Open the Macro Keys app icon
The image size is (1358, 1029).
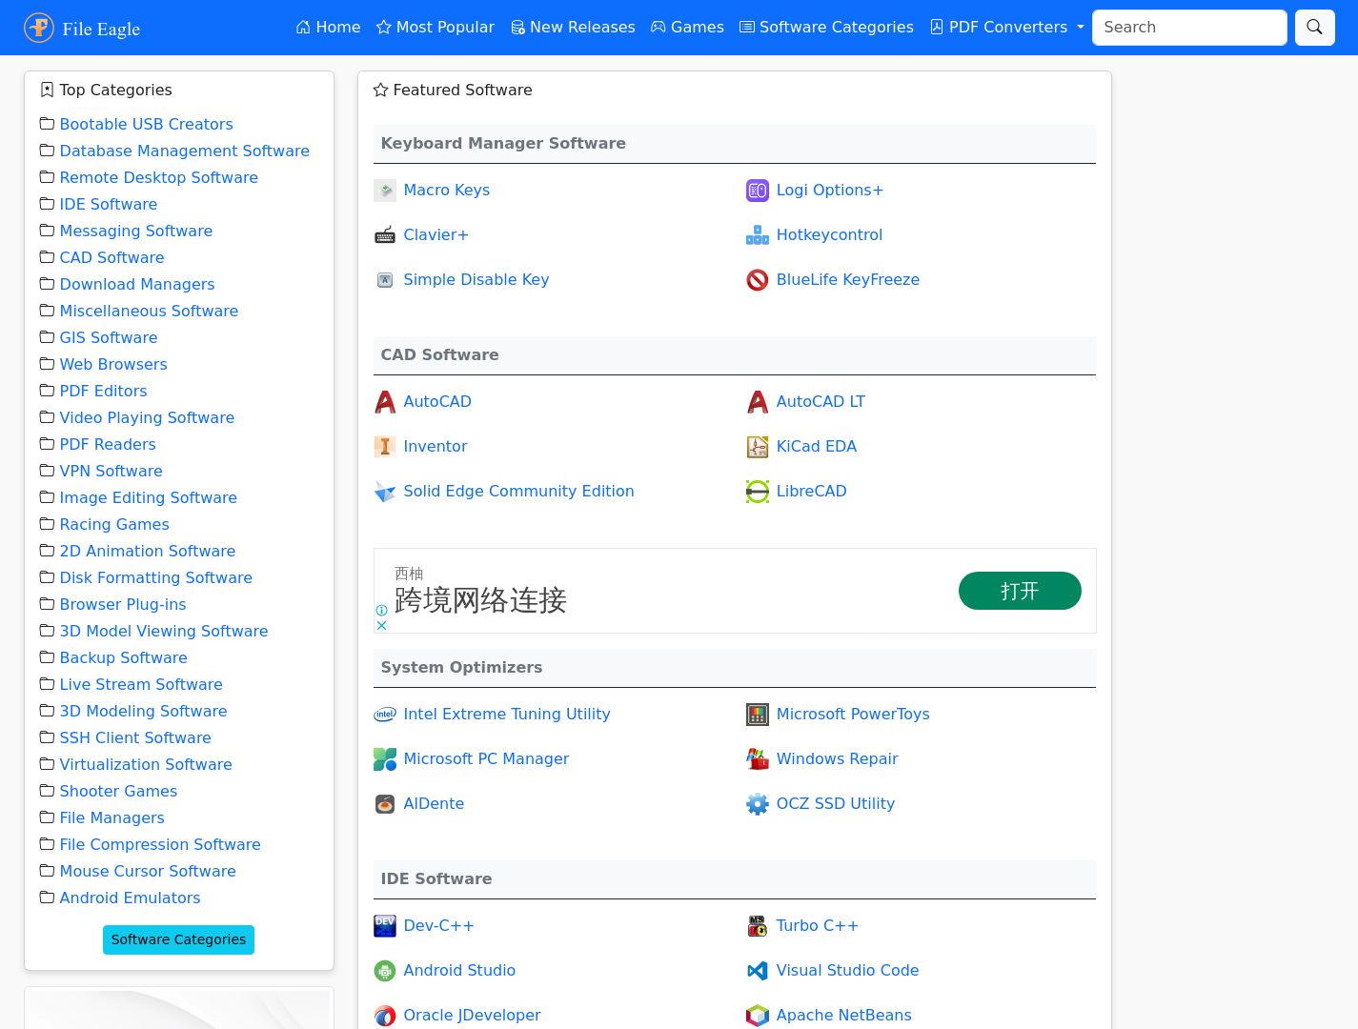coord(385,191)
